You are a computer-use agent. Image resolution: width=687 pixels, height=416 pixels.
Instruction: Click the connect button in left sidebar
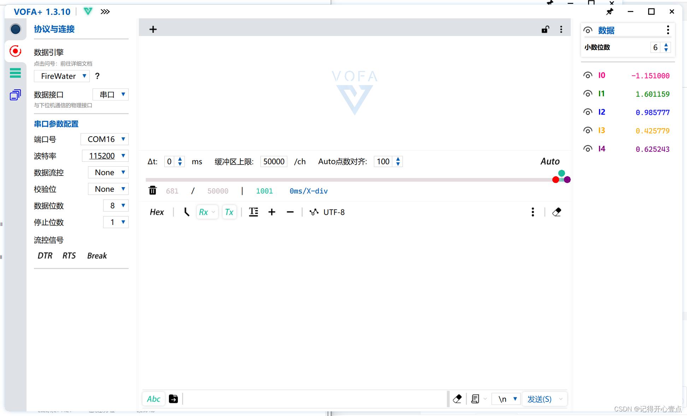pyautogui.click(x=15, y=29)
